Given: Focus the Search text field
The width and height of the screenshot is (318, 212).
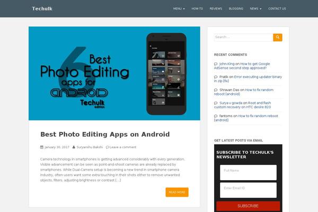Looking at the screenshot, I should coord(243,37).
